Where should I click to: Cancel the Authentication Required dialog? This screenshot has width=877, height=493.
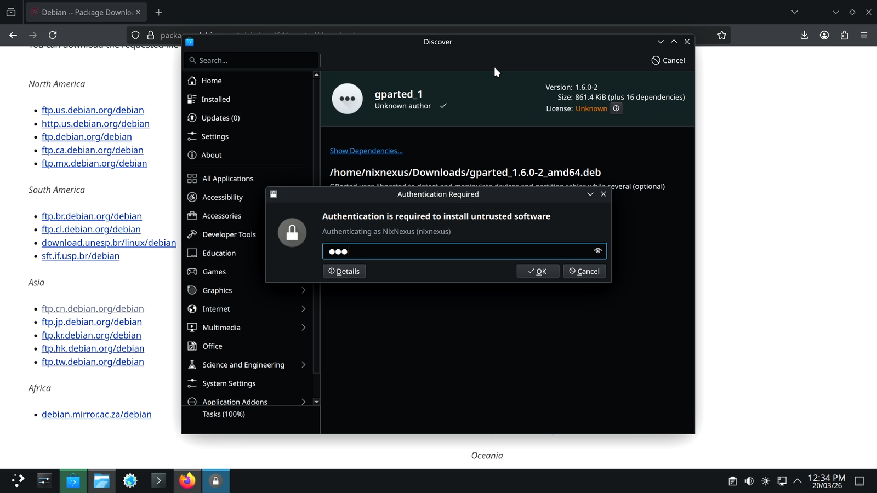click(584, 271)
